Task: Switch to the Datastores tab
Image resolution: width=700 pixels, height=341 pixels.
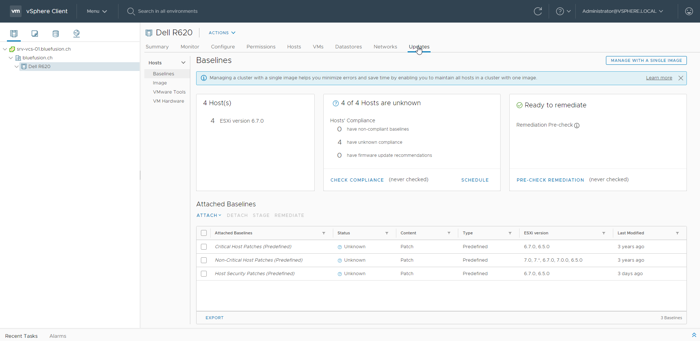Action: tap(348, 47)
